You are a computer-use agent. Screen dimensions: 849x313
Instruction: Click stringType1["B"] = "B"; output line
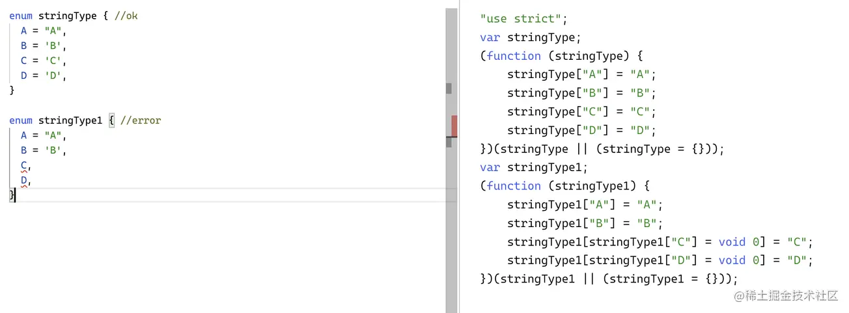(585, 223)
